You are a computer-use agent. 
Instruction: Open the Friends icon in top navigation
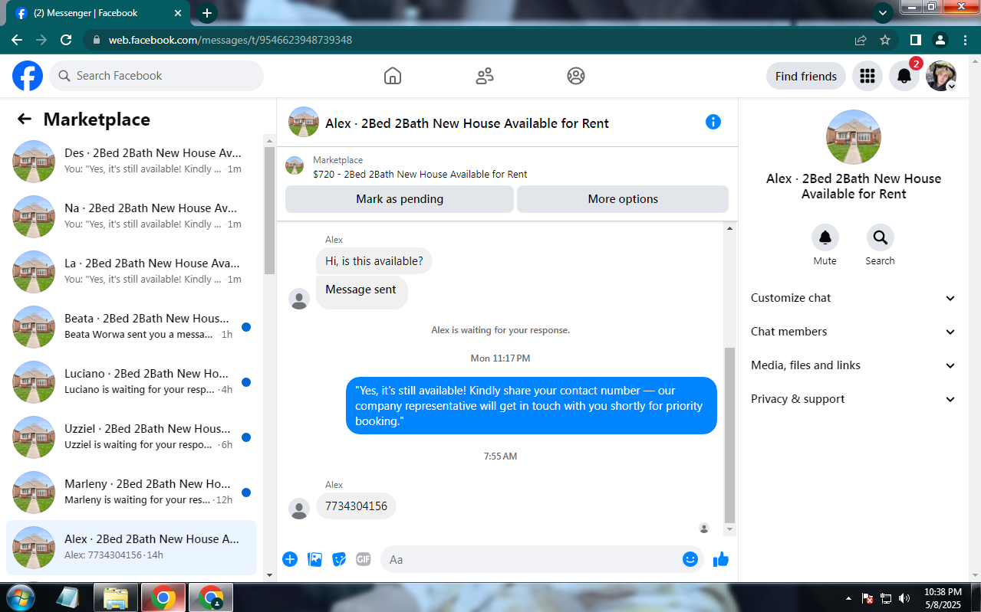(x=485, y=76)
